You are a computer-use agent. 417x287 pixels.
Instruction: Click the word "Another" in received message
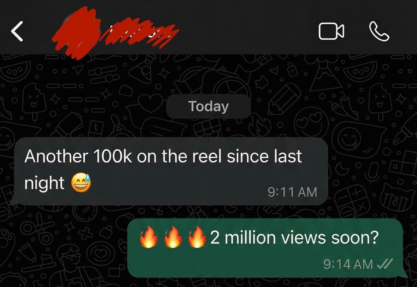[x=56, y=156]
